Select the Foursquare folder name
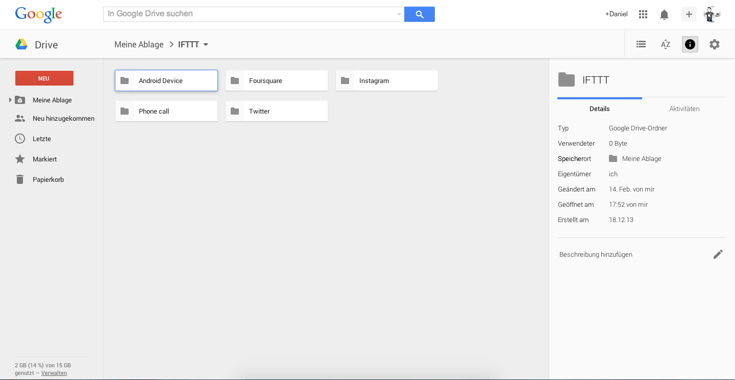This screenshot has width=735, height=380. (265, 80)
